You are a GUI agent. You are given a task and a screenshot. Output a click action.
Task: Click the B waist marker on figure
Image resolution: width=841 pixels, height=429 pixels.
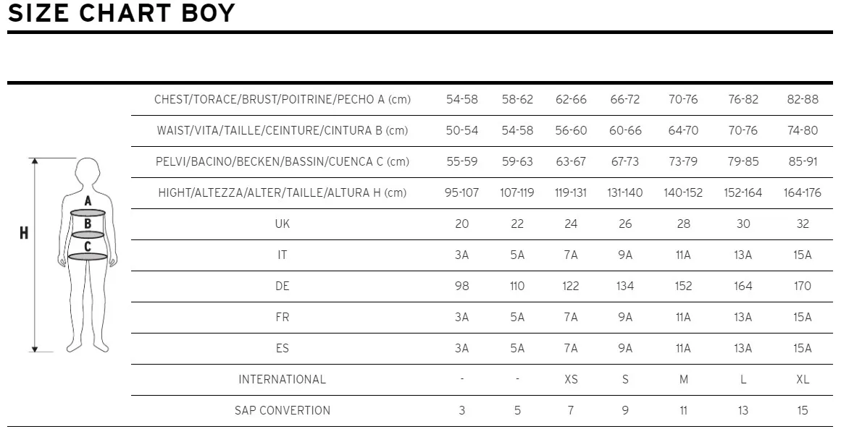pyautogui.click(x=88, y=224)
